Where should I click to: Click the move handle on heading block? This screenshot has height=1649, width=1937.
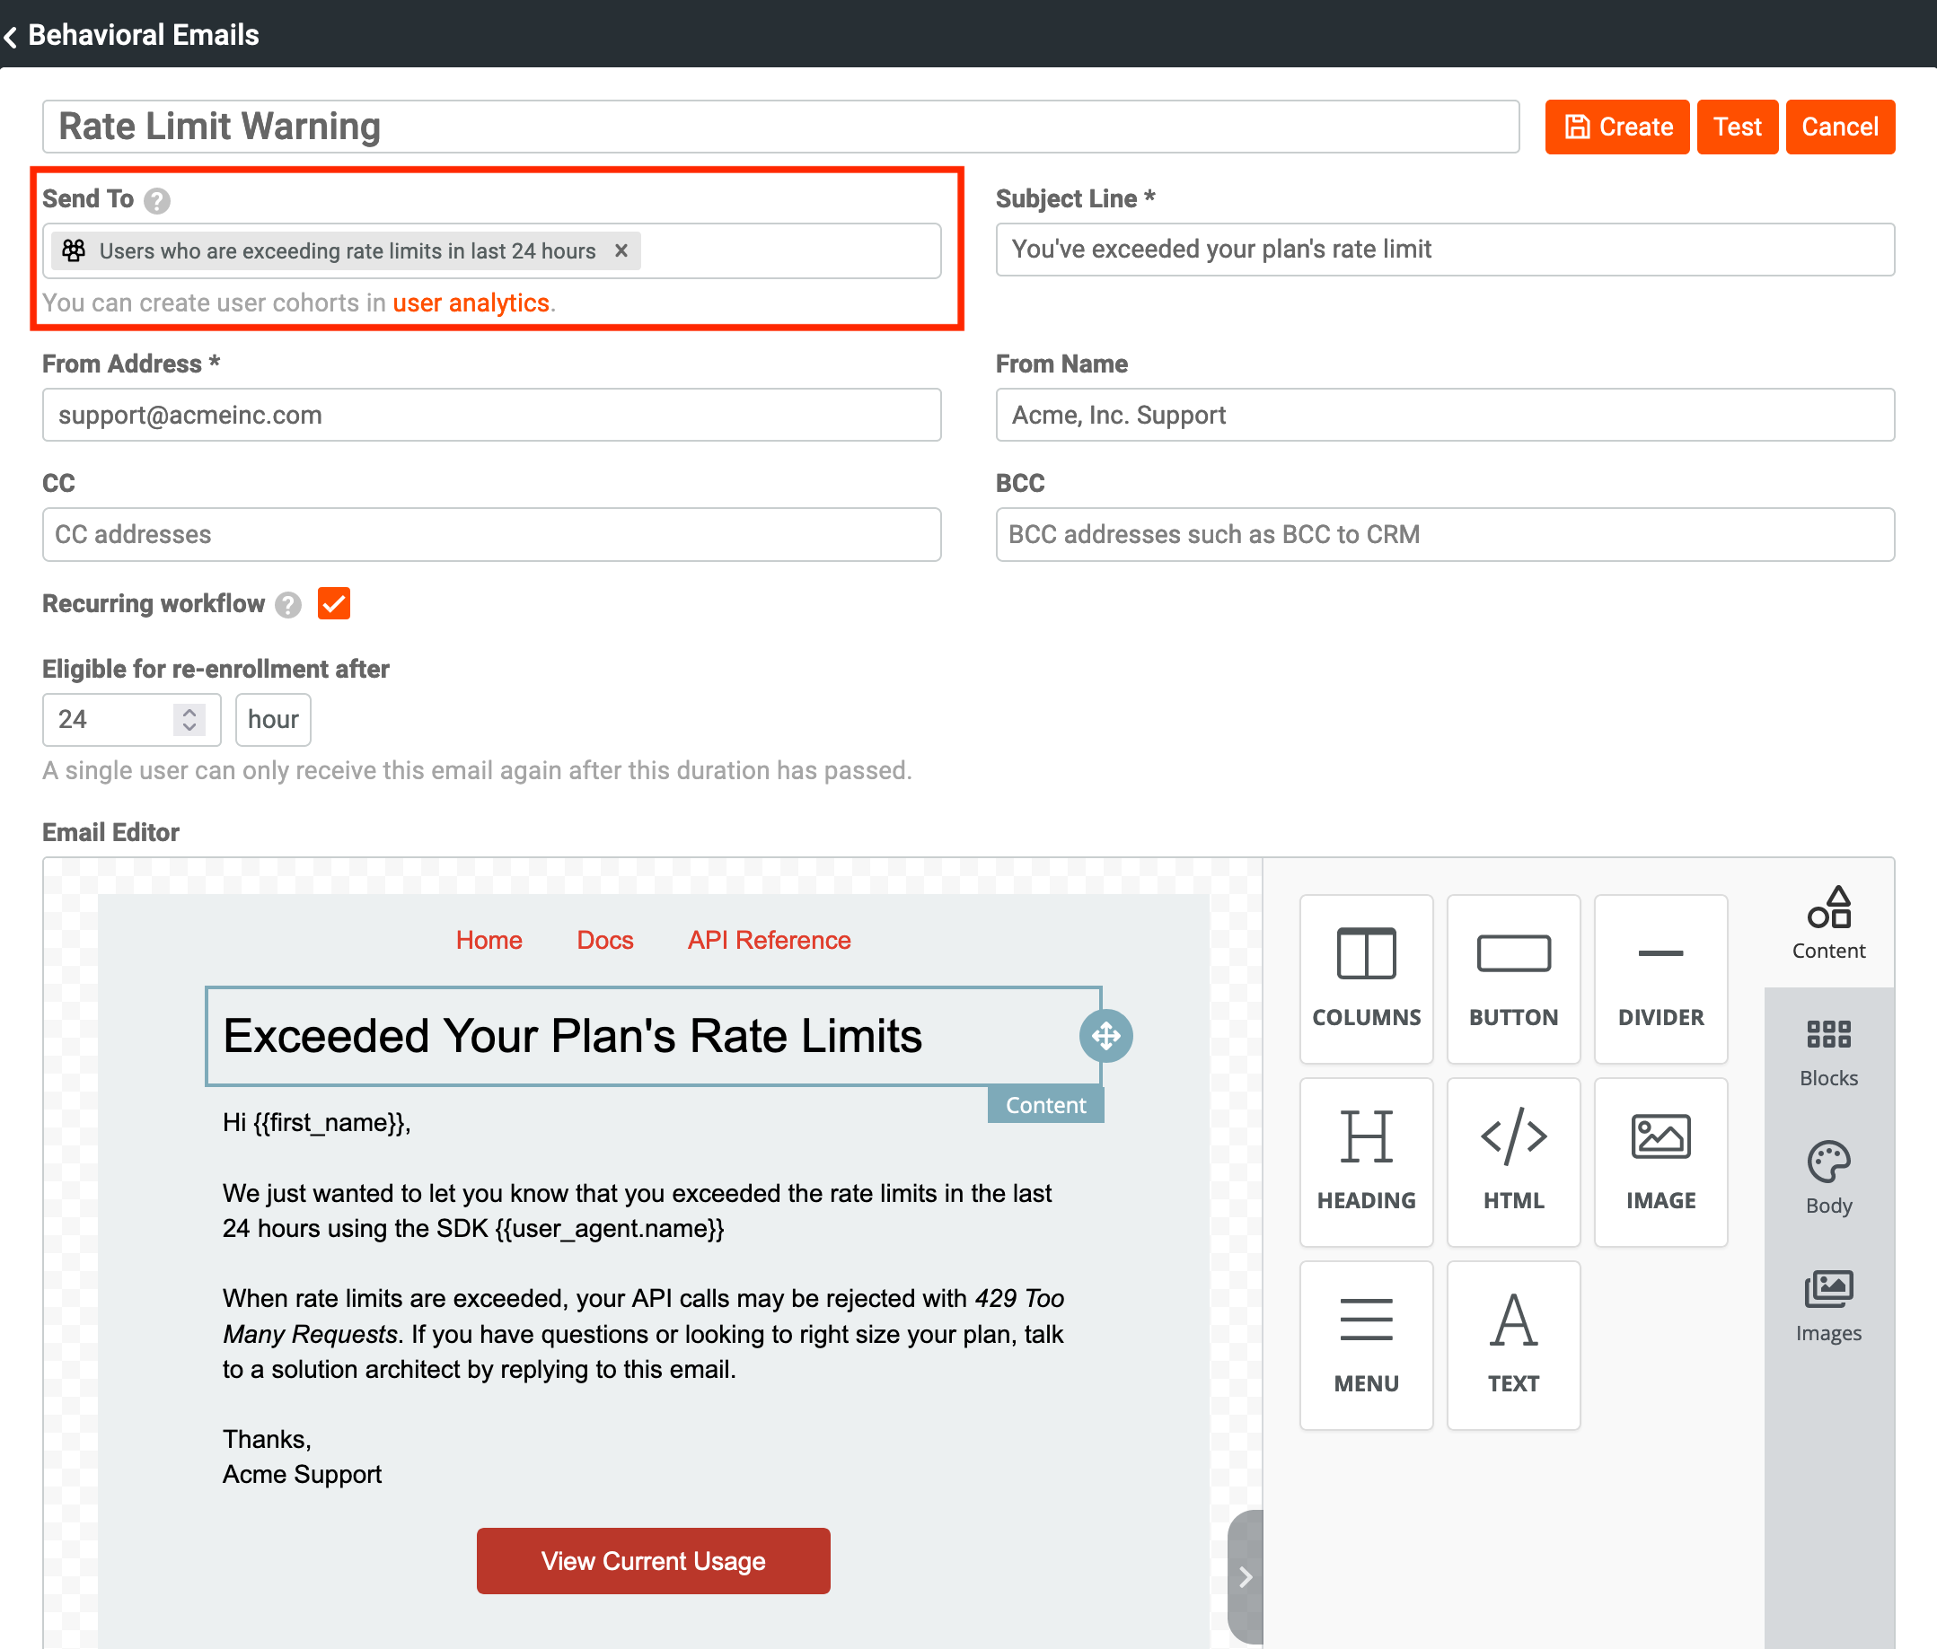click(1106, 1036)
